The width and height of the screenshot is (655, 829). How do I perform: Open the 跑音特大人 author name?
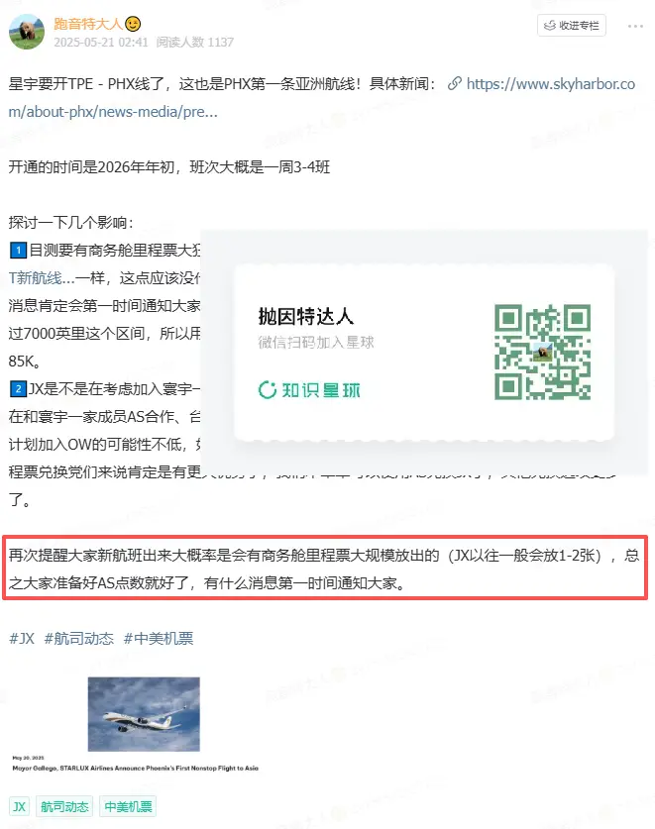coord(88,24)
